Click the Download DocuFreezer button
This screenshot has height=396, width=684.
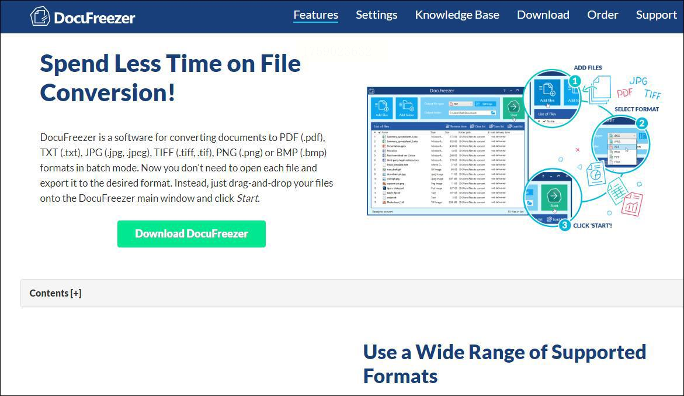coord(192,234)
